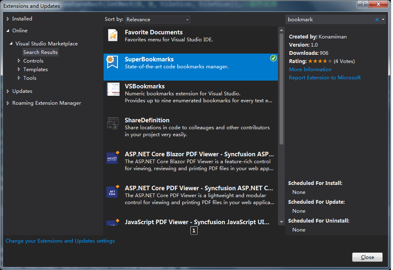
Task: Select JavaScript PDF Viewer result title
Action: click(x=197, y=222)
